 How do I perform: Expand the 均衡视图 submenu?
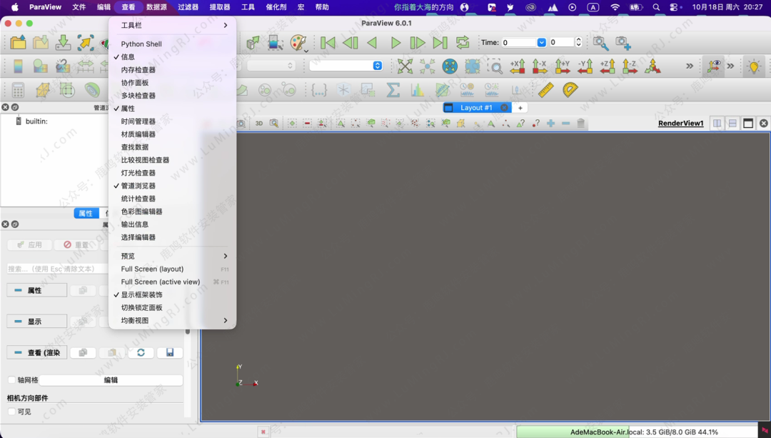171,321
